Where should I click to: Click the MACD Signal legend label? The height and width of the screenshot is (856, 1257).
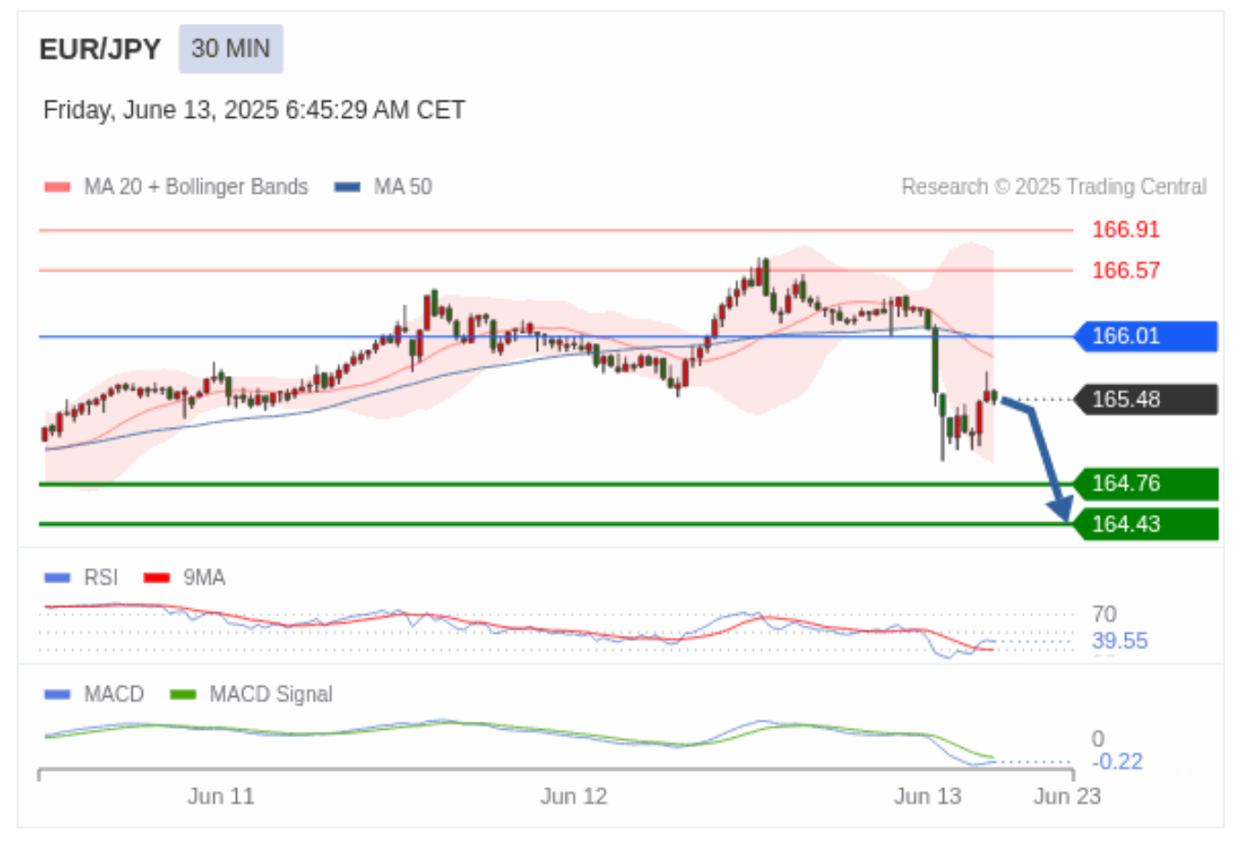pyautogui.click(x=271, y=695)
